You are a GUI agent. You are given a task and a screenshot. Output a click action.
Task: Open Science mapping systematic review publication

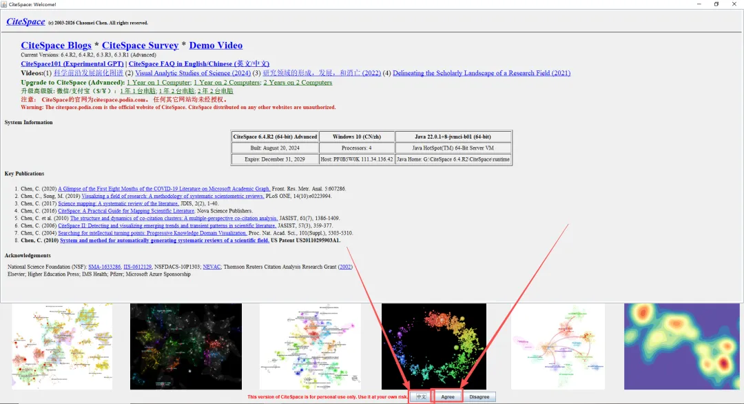pos(118,203)
